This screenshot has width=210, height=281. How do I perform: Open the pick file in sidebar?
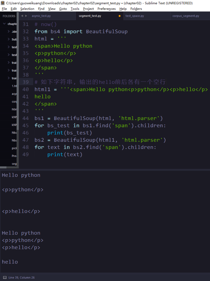[14, 148]
